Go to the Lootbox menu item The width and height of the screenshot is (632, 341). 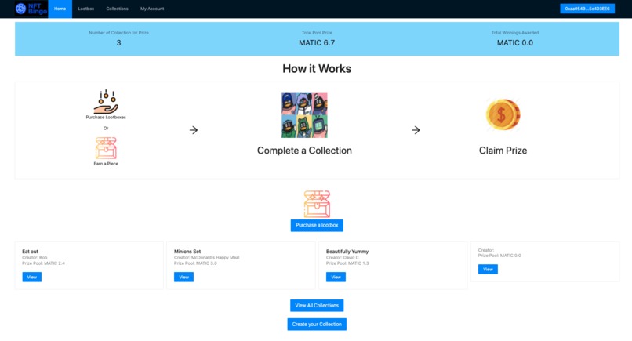85,9
